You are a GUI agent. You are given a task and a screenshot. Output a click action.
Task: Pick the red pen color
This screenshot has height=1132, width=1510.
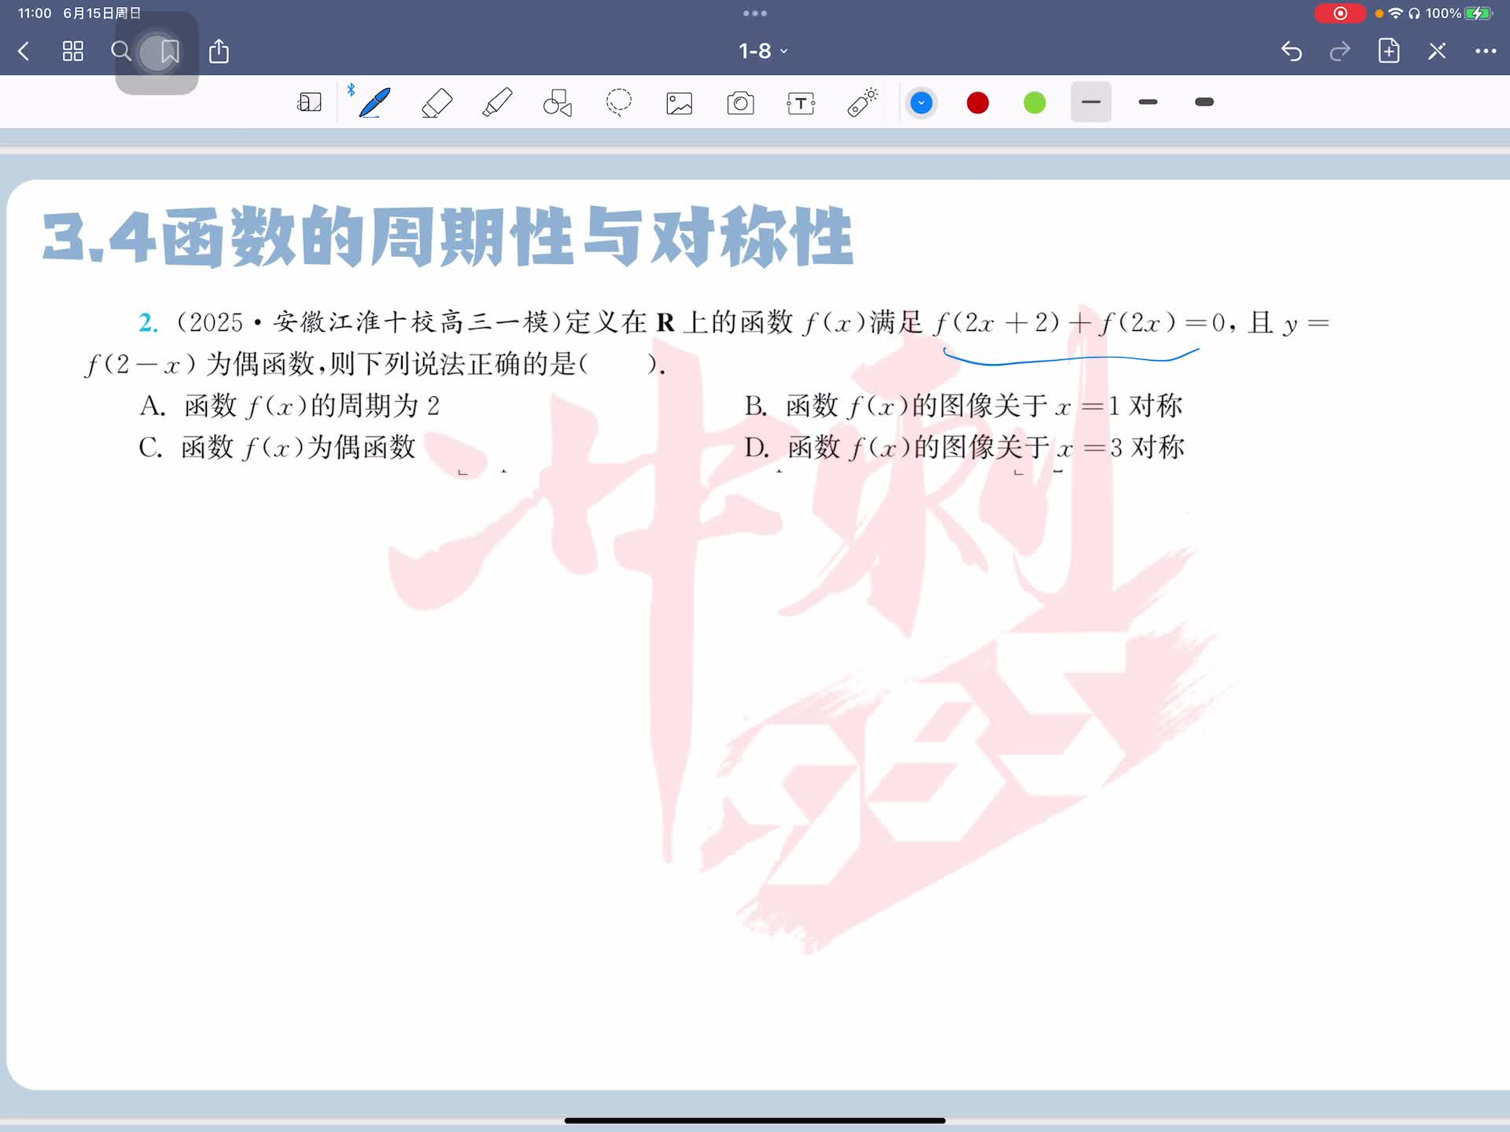(978, 103)
